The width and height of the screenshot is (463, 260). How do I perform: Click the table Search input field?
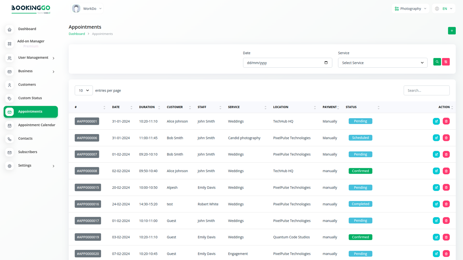[x=426, y=90]
